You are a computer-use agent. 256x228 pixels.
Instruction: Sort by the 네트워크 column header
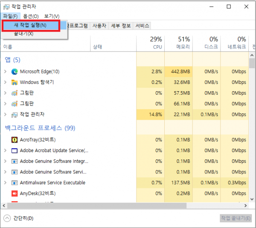[x=234, y=43]
